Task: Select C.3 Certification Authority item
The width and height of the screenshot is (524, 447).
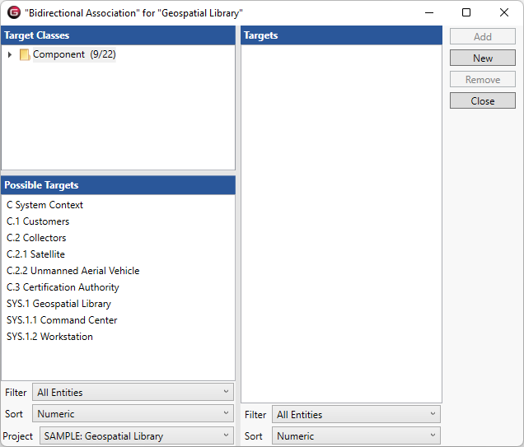Action: point(63,287)
